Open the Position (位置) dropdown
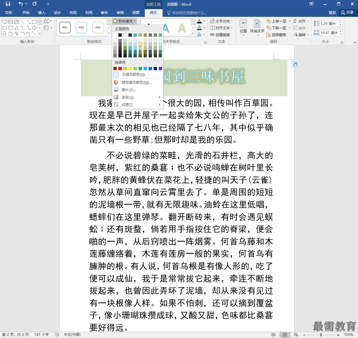Viewport: 358px width, 338px height. point(243,28)
